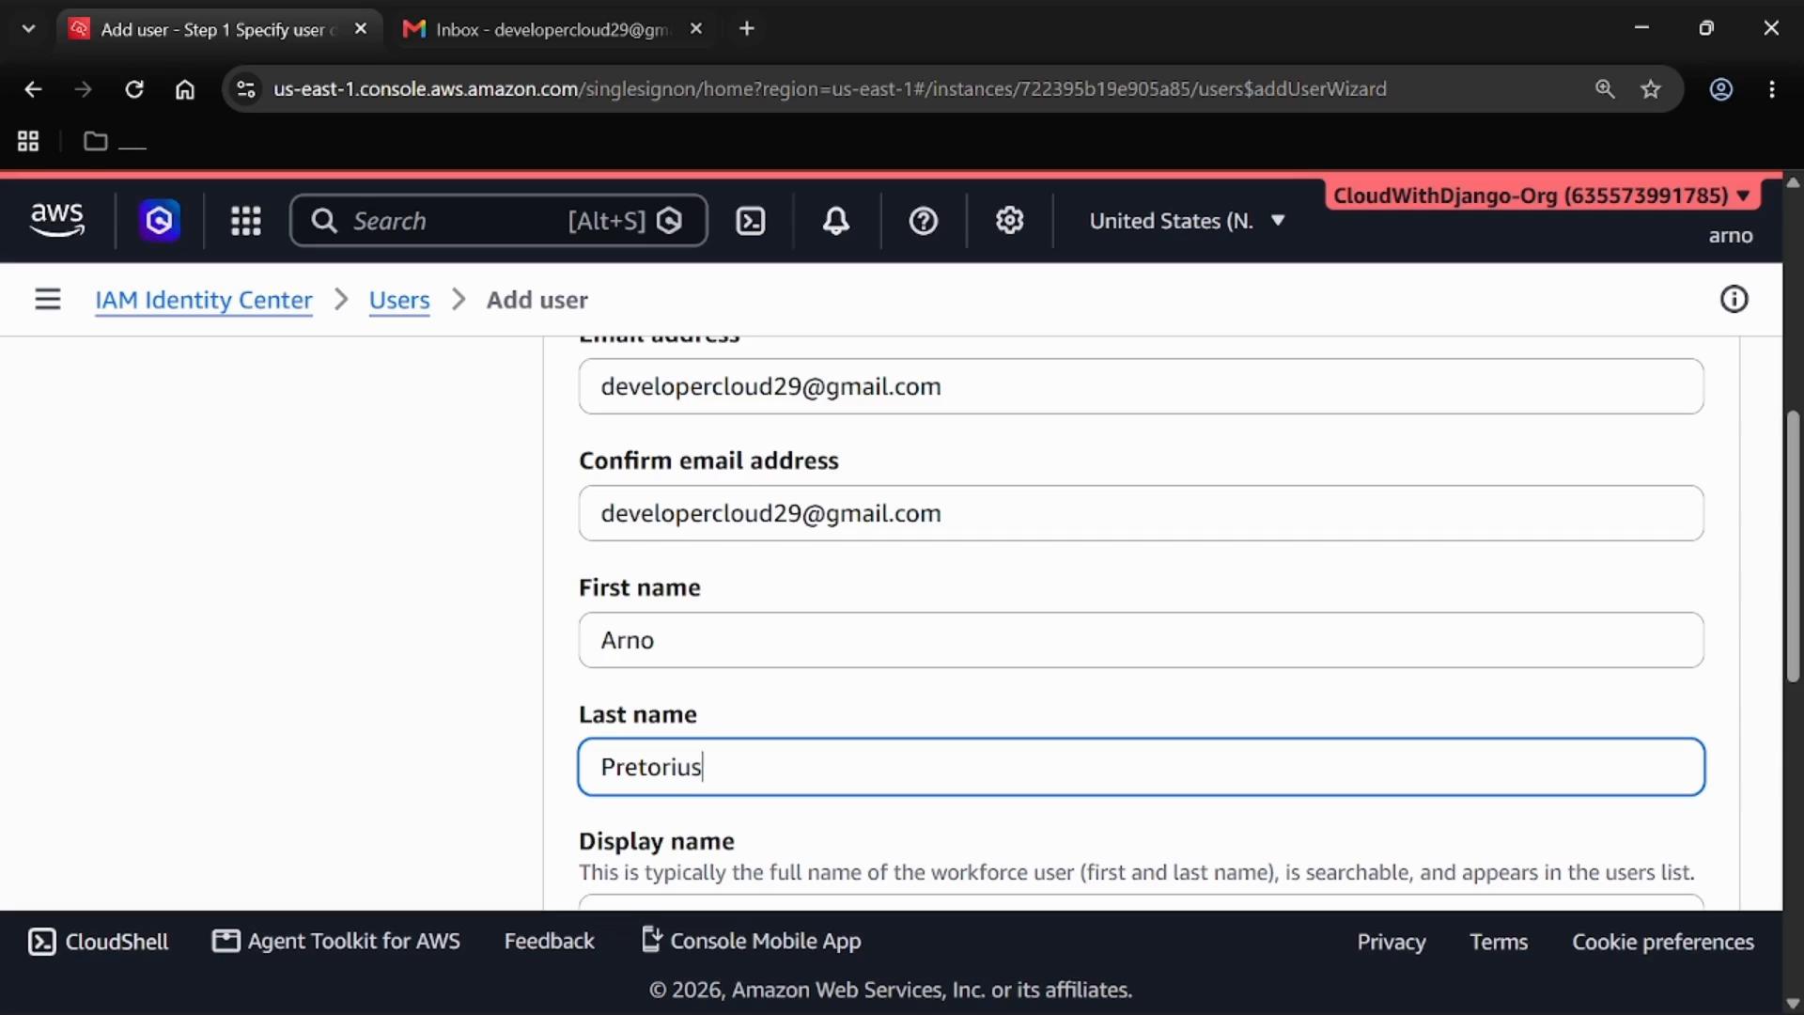Launch CloudShell from the top navigation bar
The image size is (1804, 1015).
click(750, 221)
